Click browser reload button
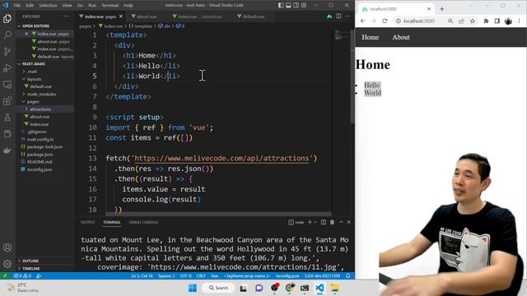Image resolution: width=527 pixels, height=296 pixels. coord(385,21)
